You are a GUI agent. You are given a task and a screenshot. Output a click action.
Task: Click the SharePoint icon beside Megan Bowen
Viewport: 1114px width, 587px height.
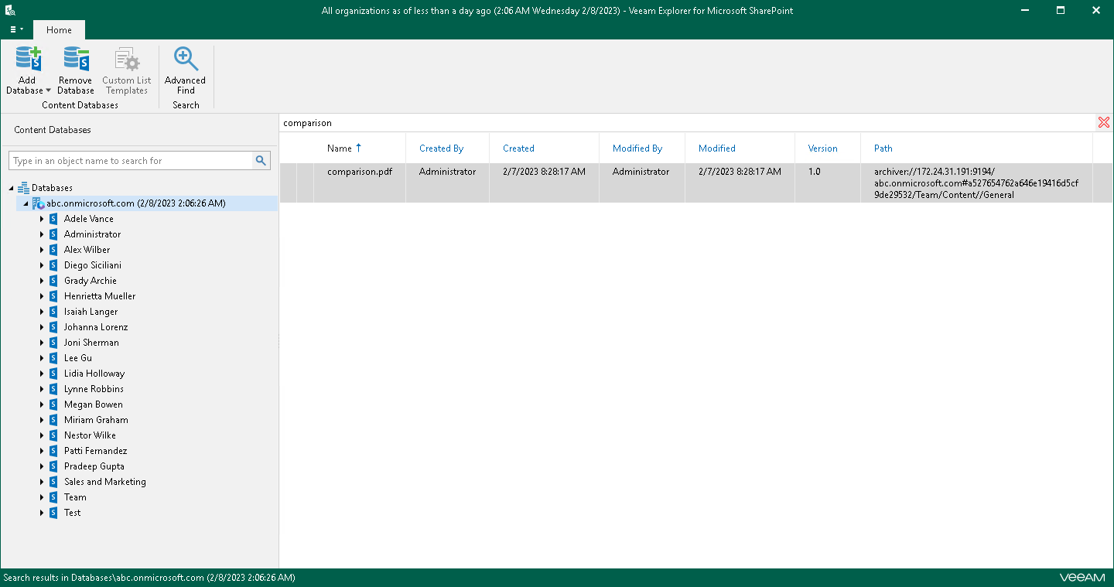[x=53, y=404]
